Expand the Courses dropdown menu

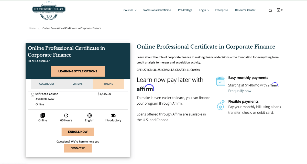coord(129,10)
